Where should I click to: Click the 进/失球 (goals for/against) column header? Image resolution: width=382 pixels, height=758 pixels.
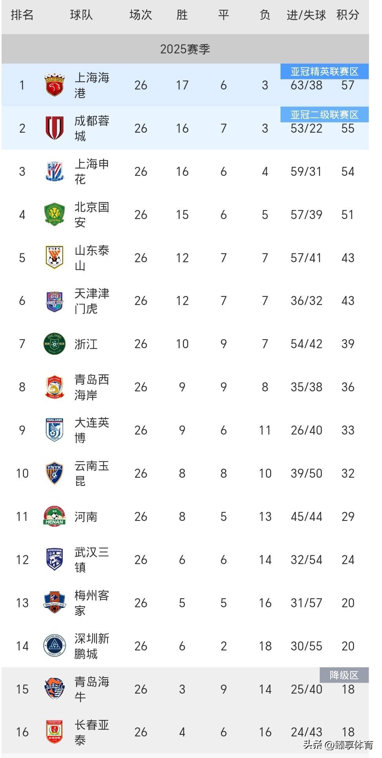[x=306, y=15]
